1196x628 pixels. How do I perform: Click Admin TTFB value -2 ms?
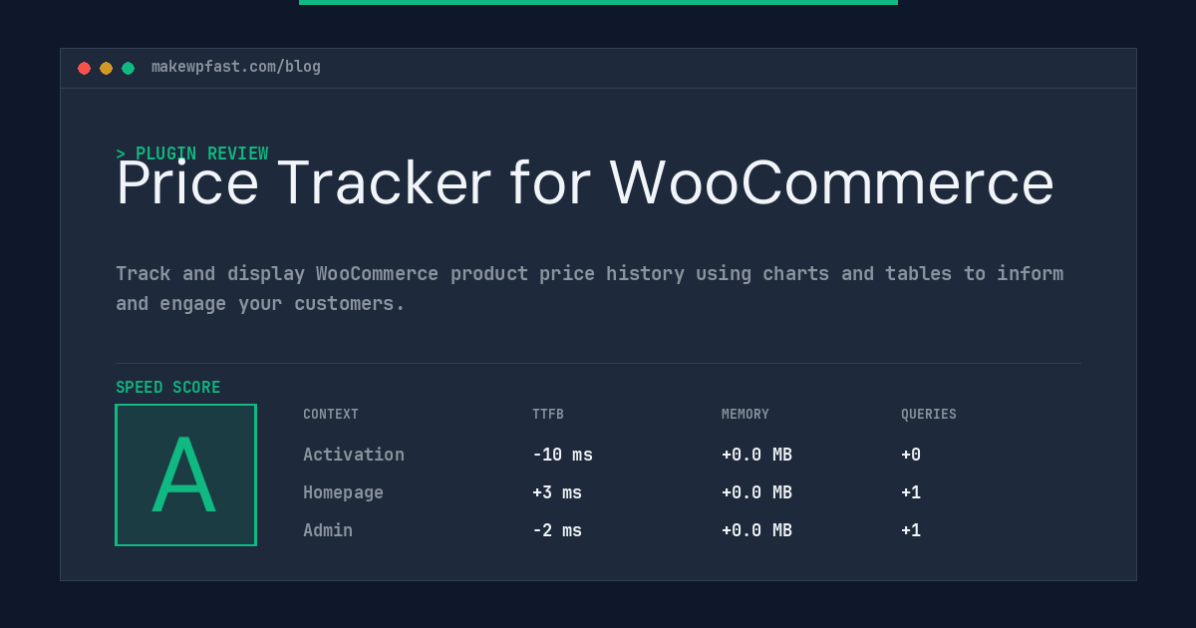click(x=557, y=530)
